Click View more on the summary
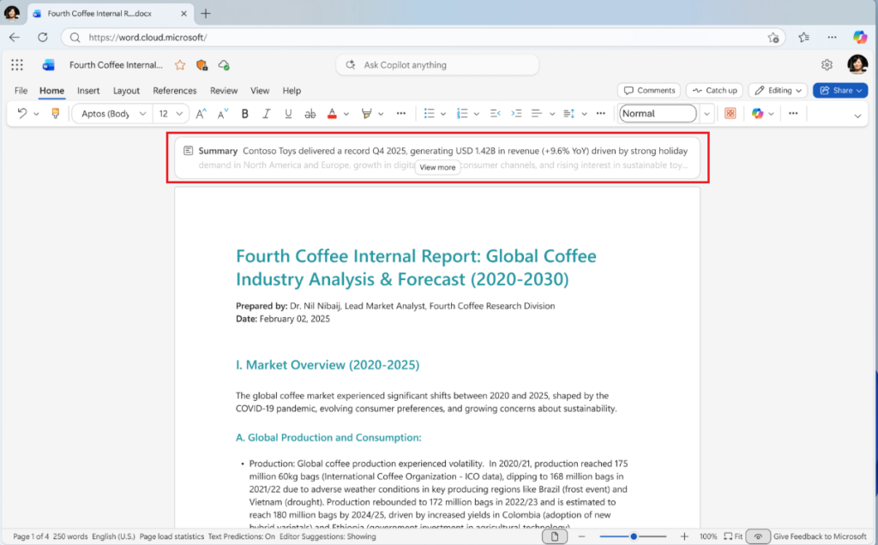 [x=437, y=167]
